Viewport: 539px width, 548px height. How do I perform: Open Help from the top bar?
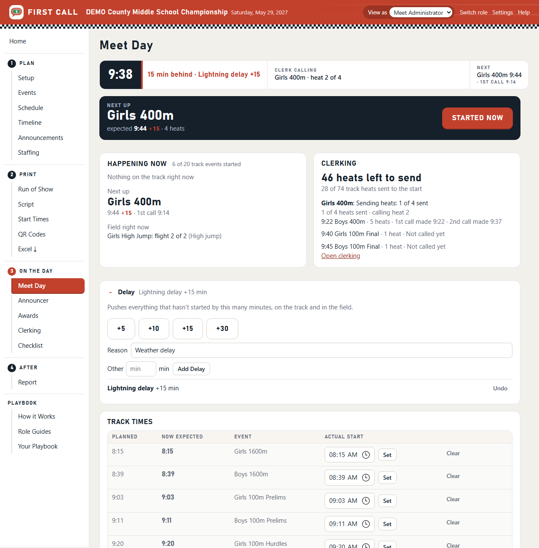(x=524, y=13)
